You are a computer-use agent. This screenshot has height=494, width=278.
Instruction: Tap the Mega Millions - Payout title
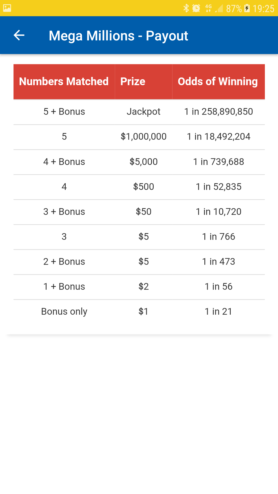point(118,36)
